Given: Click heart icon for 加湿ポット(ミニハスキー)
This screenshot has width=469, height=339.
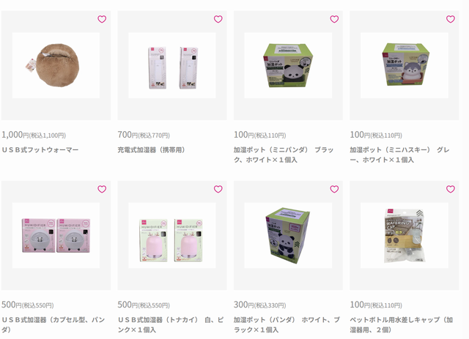Looking at the screenshot, I should [451, 19].
